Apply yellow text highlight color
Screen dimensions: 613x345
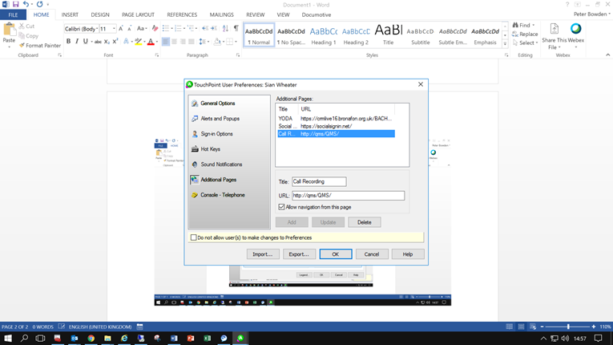(138, 42)
